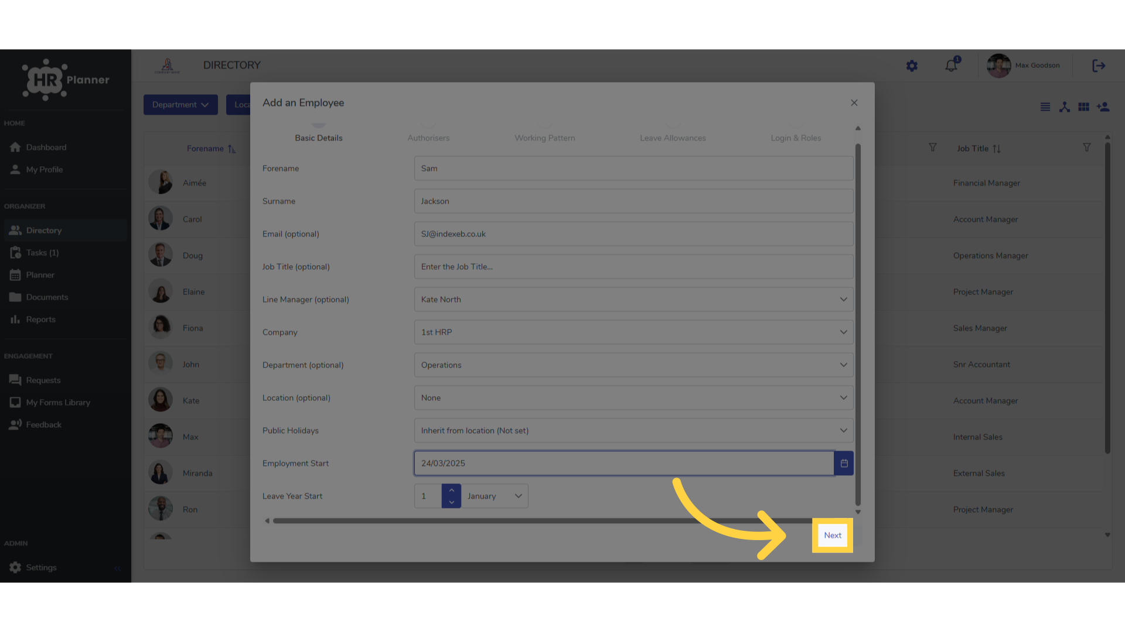Click the logout icon
The image size is (1125, 632).
pos(1099,66)
